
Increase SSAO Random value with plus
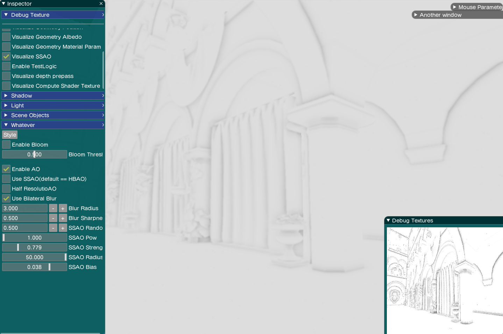point(63,228)
